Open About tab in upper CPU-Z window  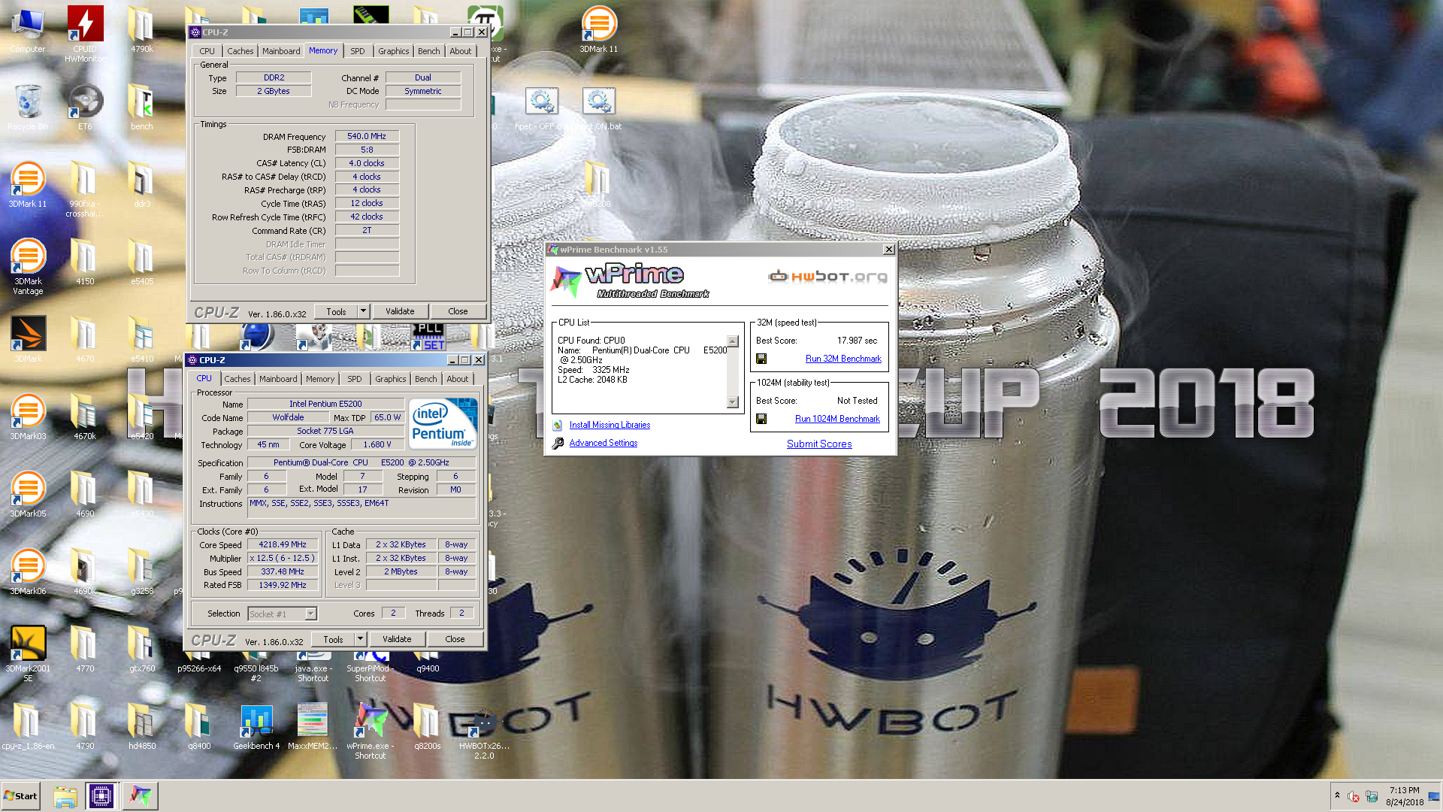pos(461,51)
